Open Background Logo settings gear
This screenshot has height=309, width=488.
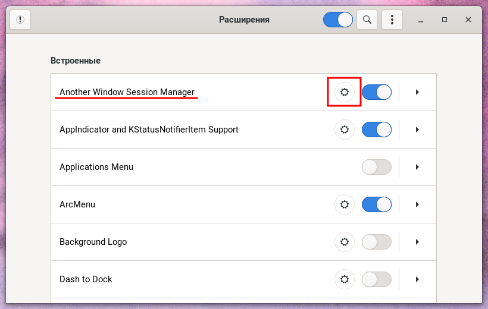coord(344,242)
